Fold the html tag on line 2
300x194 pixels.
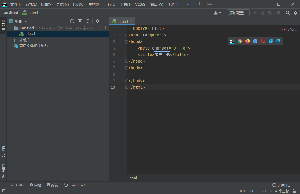[127, 35]
